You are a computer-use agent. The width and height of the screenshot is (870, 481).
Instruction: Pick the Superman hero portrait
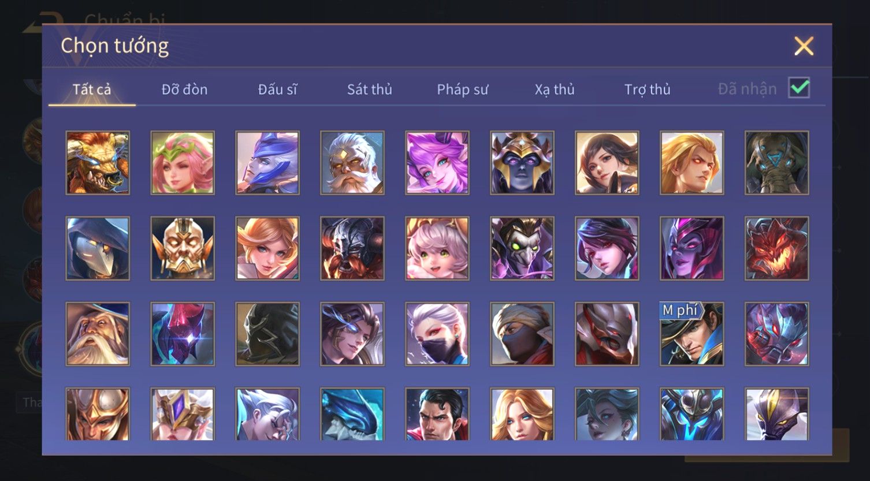click(x=437, y=414)
